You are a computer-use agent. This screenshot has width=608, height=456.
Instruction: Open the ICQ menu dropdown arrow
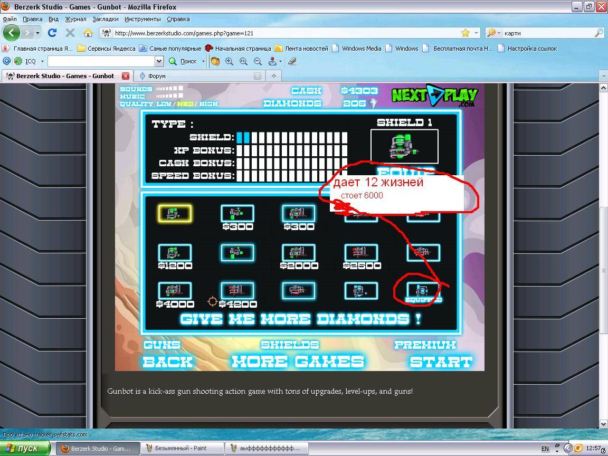42,61
